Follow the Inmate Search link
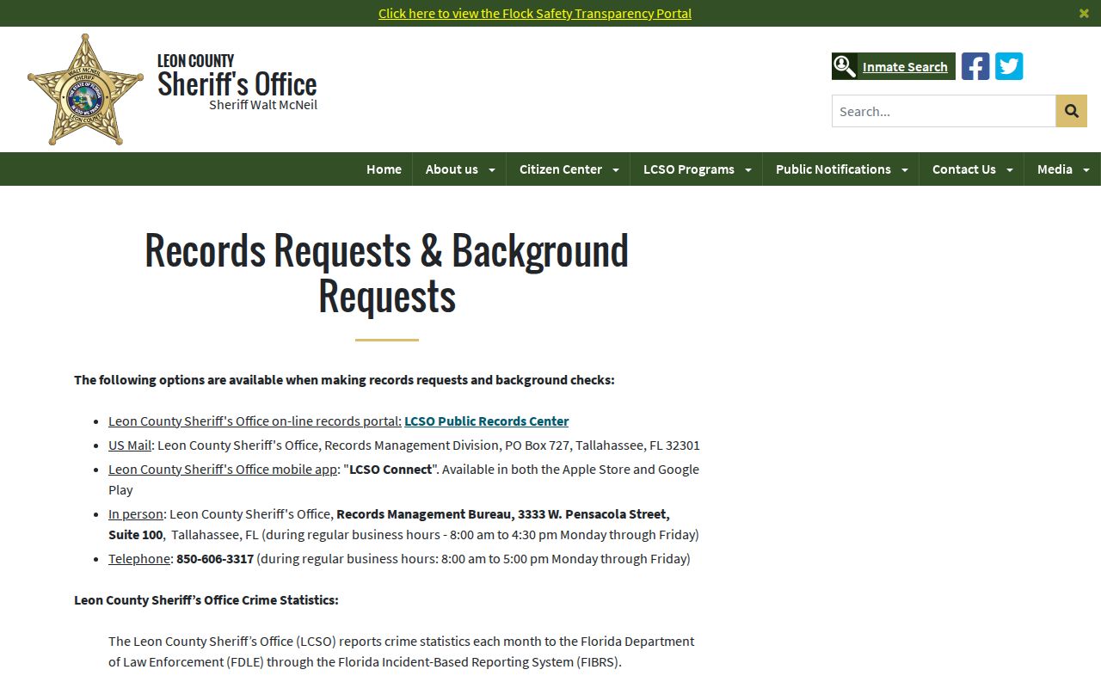Screen dimensions: 1101x688 [x=905, y=67]
